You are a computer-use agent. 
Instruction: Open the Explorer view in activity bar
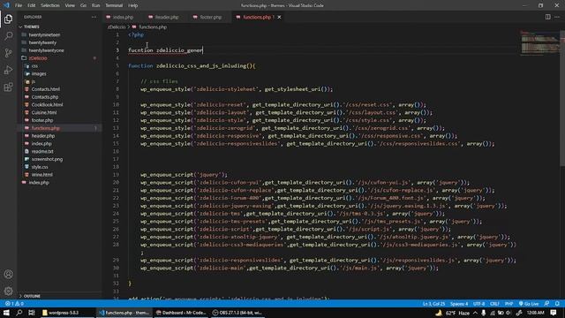(8, 19)
